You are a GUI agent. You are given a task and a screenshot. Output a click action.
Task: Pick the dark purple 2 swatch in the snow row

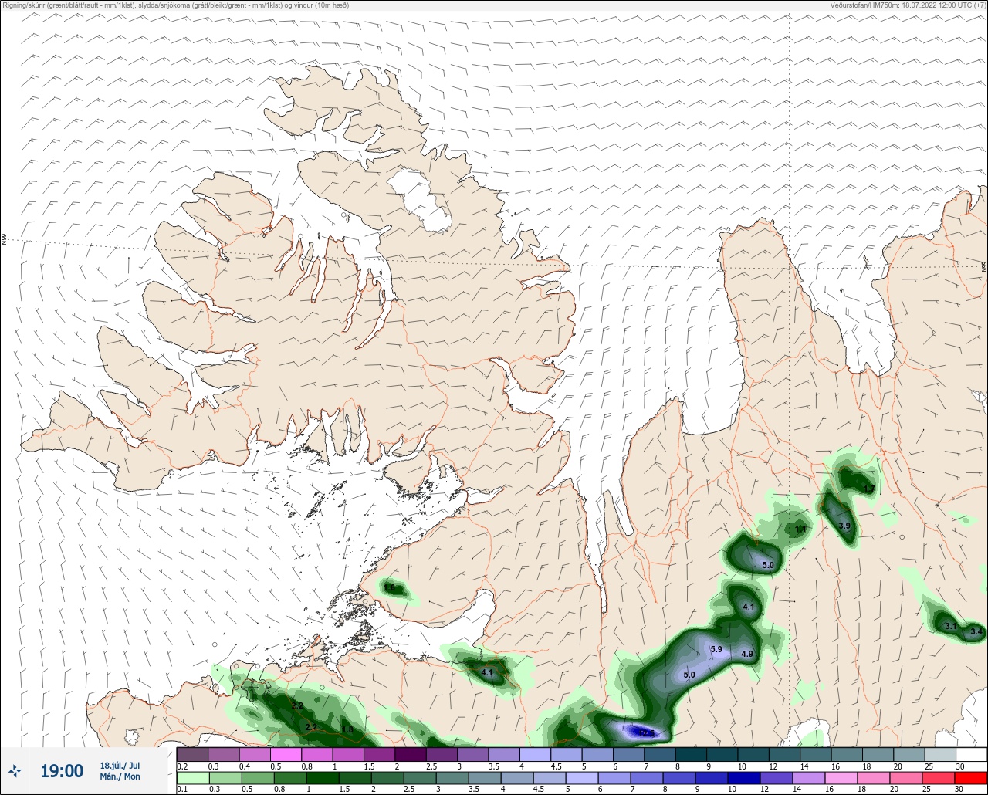point(410,754)
